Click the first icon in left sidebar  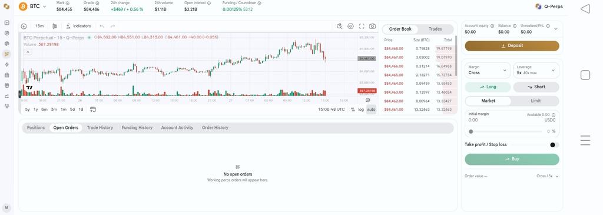6,23
